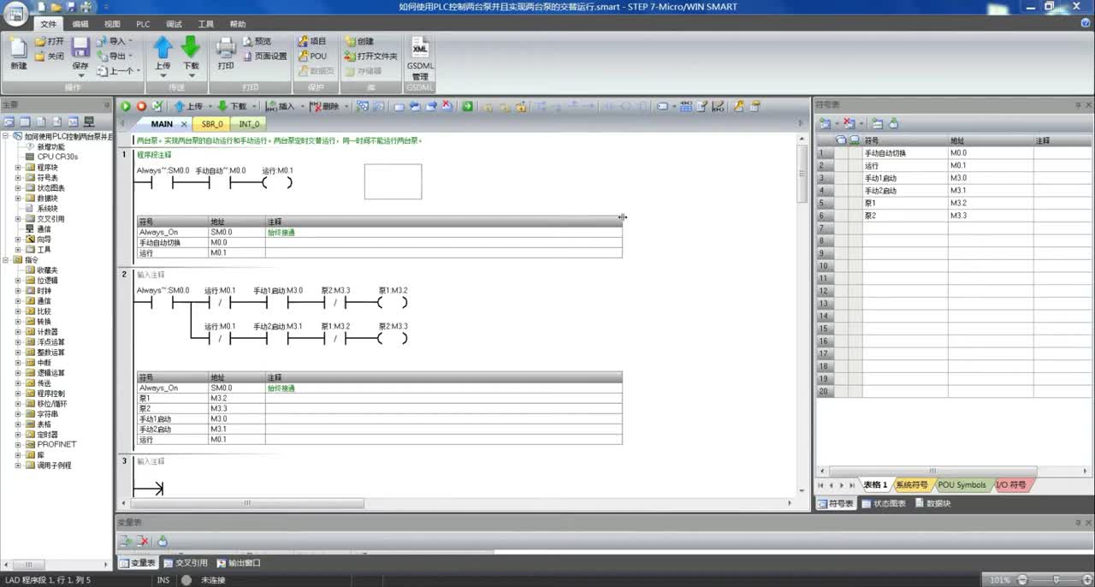Viewport: 1095px width, 587px height.
Task: Expand 定时器 instruction folder
Action: pos(18,435)
